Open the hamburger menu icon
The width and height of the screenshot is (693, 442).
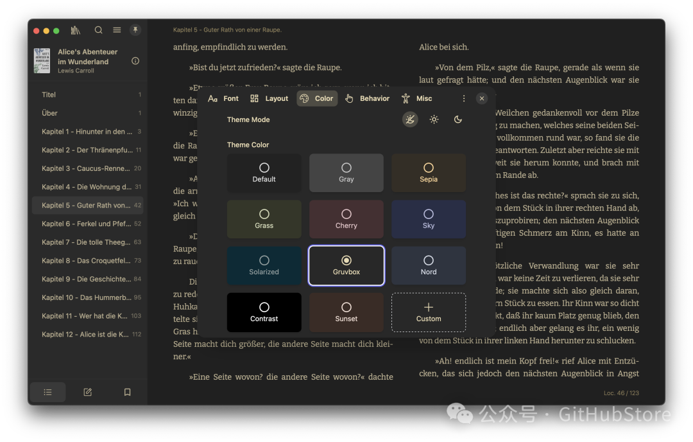[117, 30]
